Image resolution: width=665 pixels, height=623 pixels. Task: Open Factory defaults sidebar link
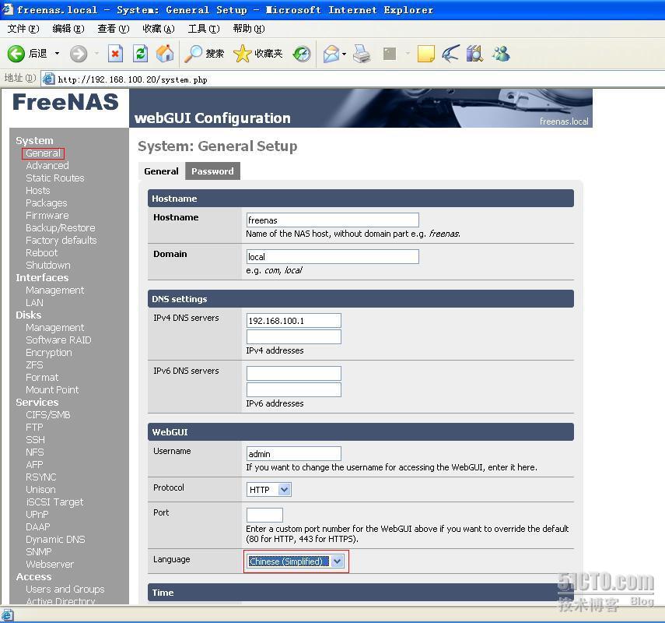61,241
